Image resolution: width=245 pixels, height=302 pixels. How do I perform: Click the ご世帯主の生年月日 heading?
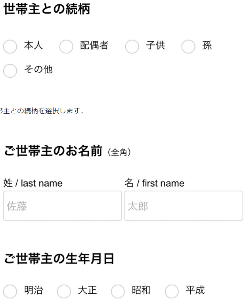59,259
